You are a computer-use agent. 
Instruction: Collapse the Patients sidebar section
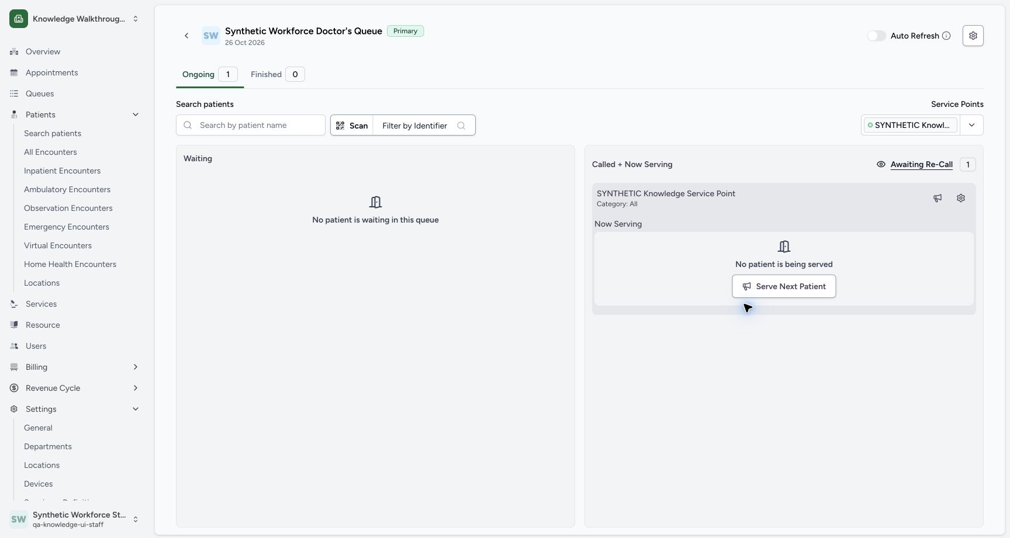tap(136, 114)
